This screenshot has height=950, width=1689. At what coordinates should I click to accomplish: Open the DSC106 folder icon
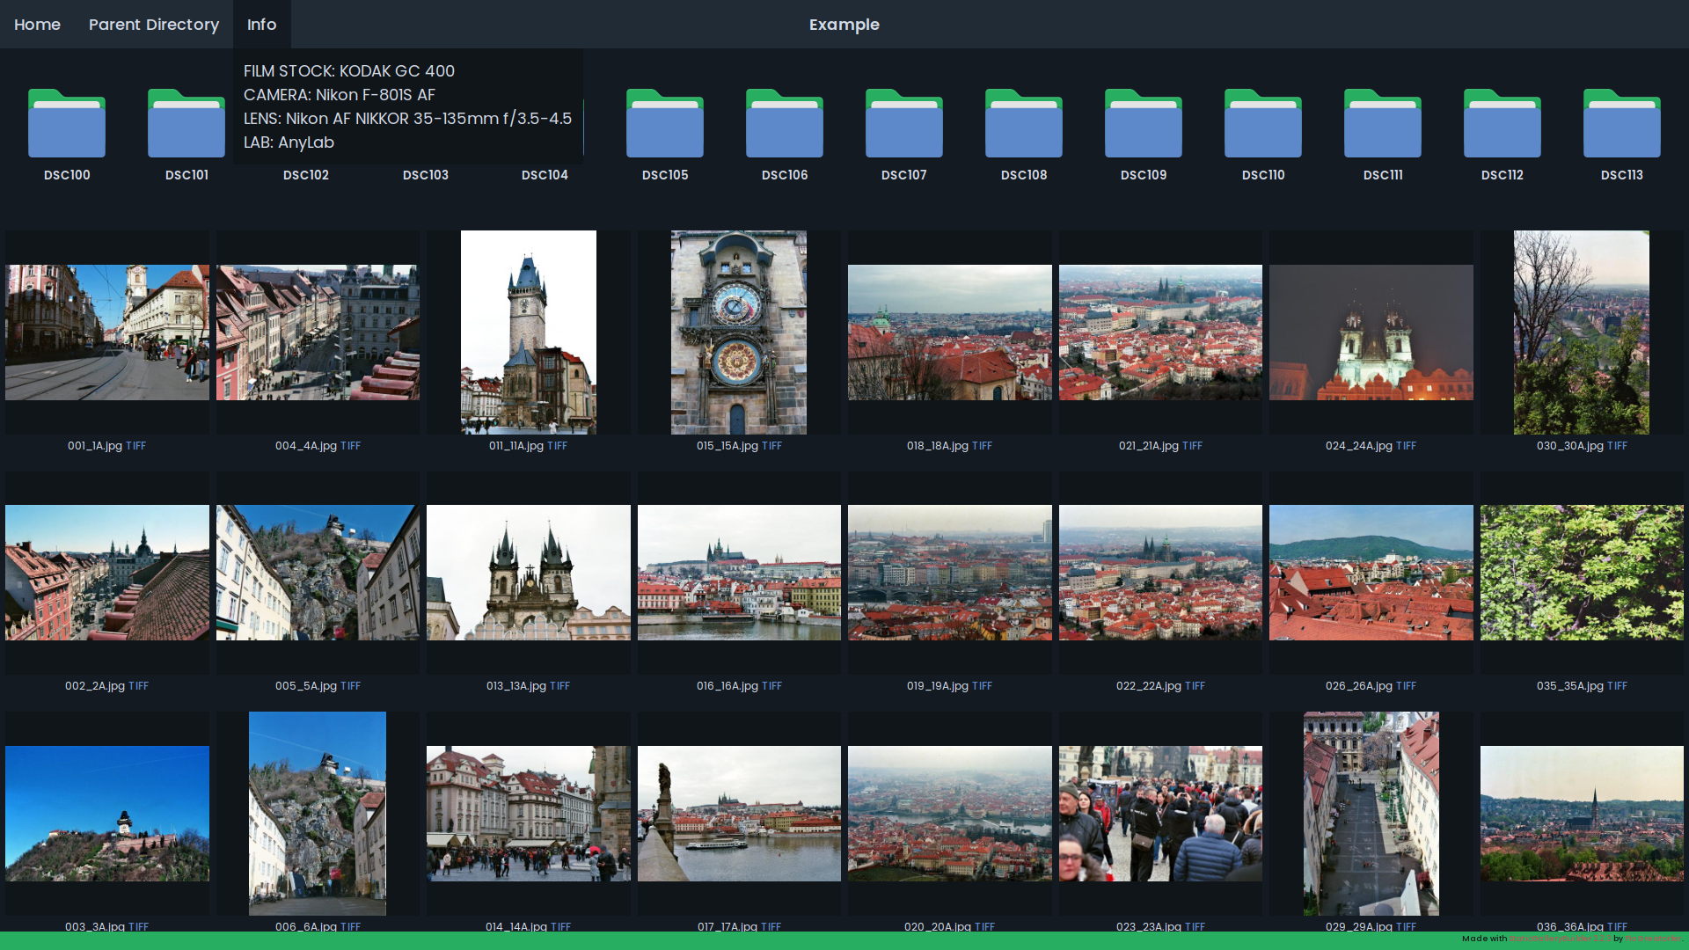tap(785, 123)
